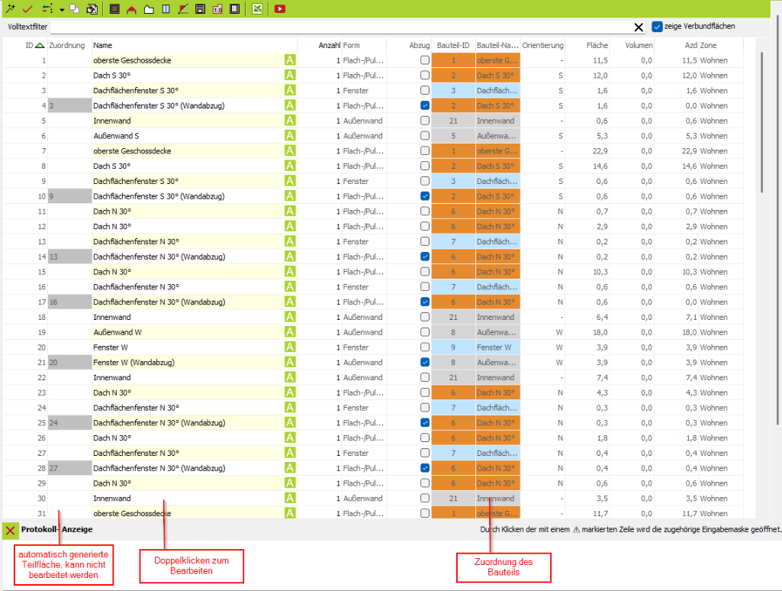Toggle Abzug checkbox in row ID 1
Screen dimensions: 782x591
(x=424, y=60)
